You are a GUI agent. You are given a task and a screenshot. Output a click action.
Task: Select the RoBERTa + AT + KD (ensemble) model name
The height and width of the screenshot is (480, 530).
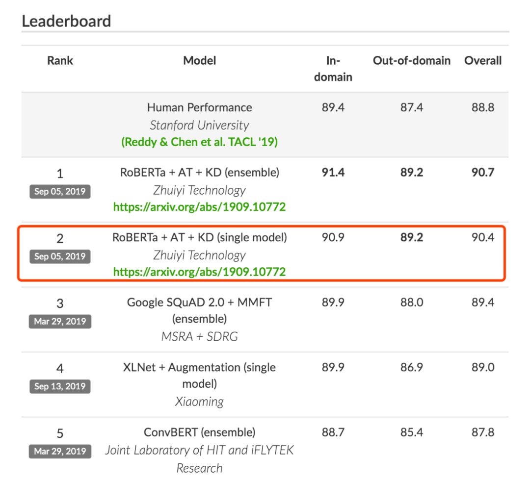coord(199,173)
